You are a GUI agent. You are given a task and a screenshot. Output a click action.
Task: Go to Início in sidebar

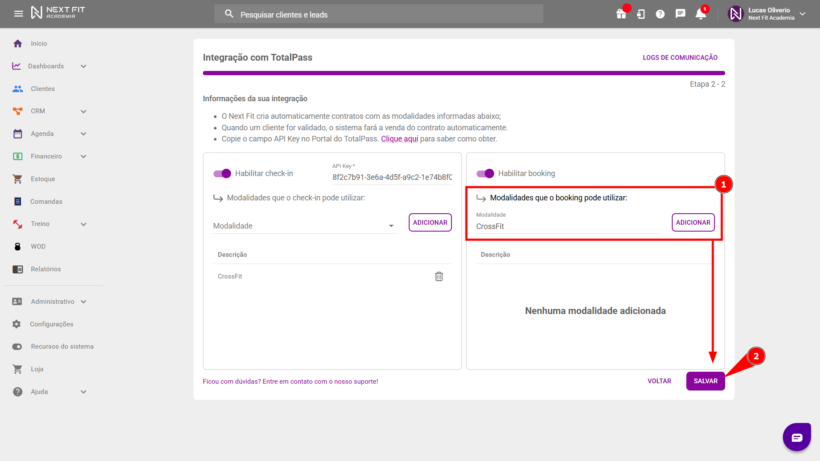39,44
